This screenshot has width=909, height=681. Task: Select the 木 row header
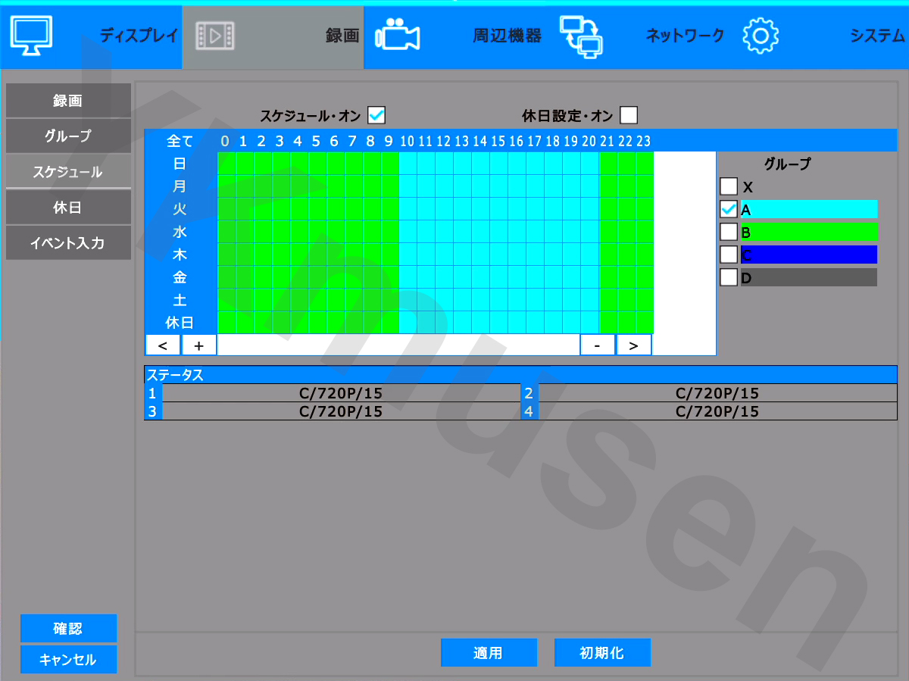[x=180, y=254]
